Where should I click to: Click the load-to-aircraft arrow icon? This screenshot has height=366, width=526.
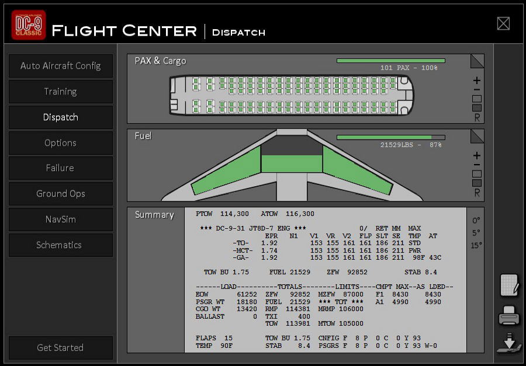[509, 346]
